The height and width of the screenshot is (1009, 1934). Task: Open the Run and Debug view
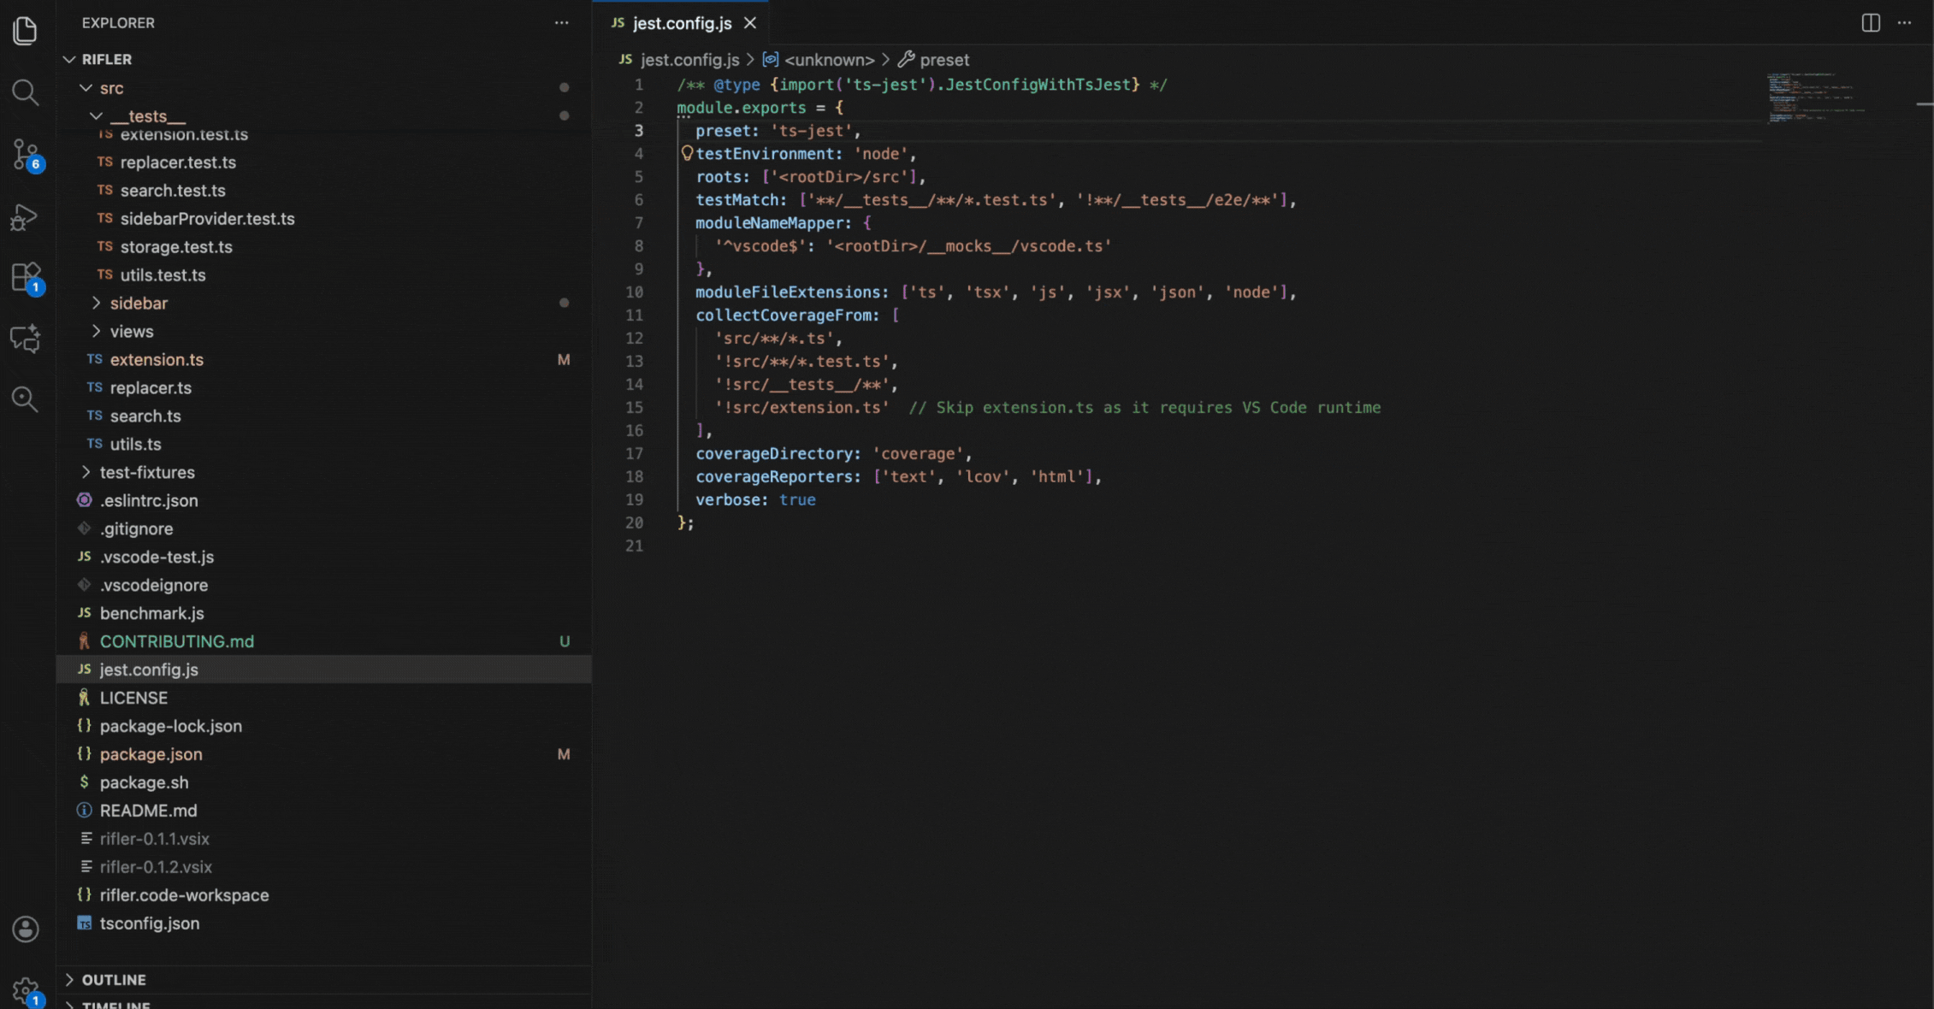pyautogui.click(x=25, y=216)
